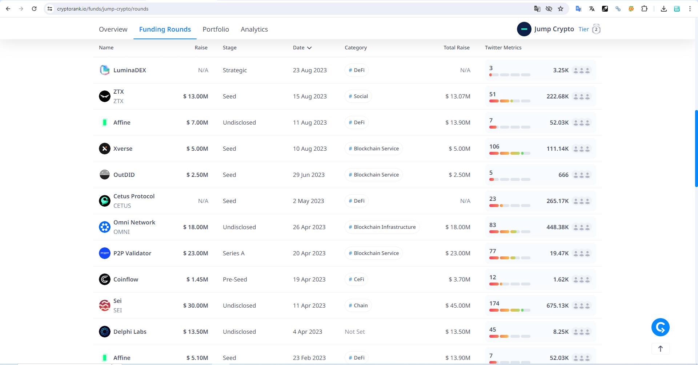The height and width of the screenshot is (365, 698).
Task: Open the browser extensions puzzle icon
Action: pyautogui.click(x=644, y=9)
